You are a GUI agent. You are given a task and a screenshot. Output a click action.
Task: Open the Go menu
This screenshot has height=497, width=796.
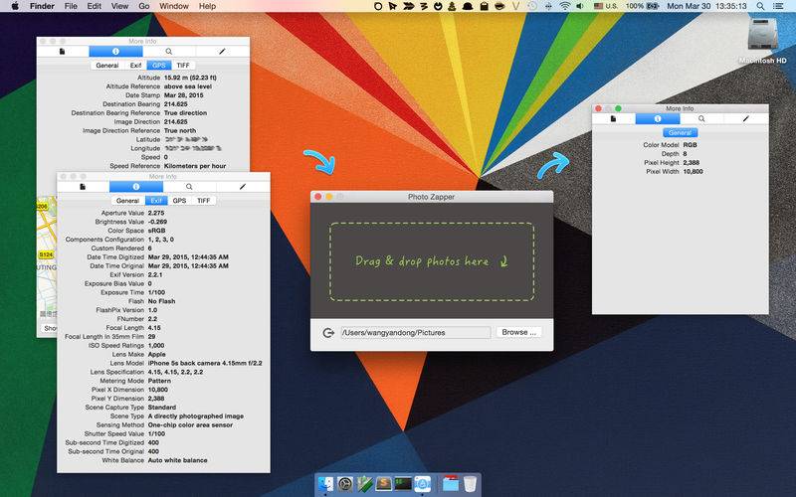coord(144,6)
